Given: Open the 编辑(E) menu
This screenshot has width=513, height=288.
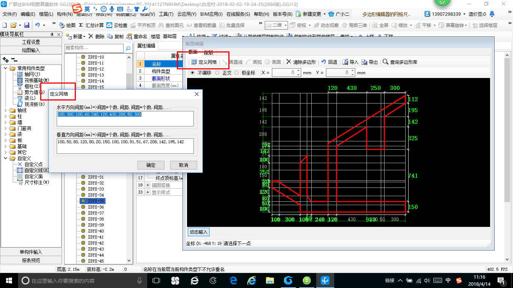Looking at the screenshot, I should click(28, 14).
